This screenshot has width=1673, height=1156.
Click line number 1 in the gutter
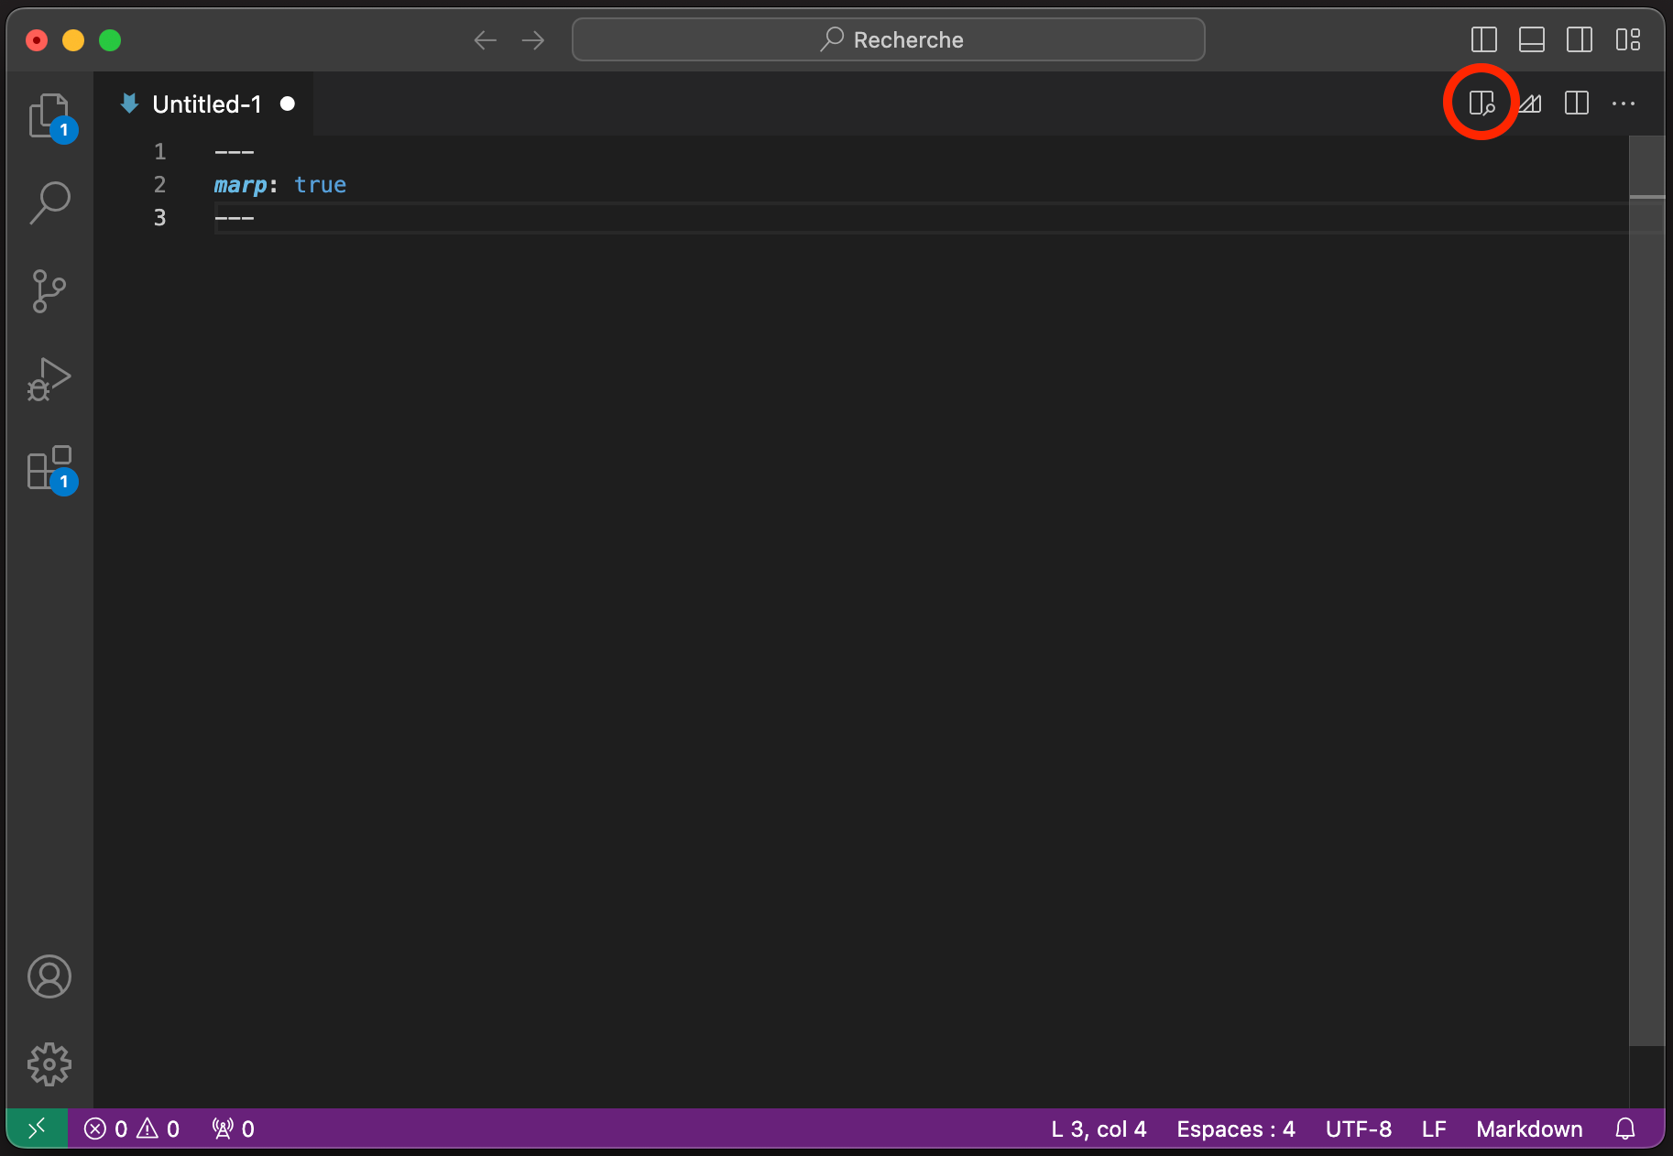click(159, 151)
